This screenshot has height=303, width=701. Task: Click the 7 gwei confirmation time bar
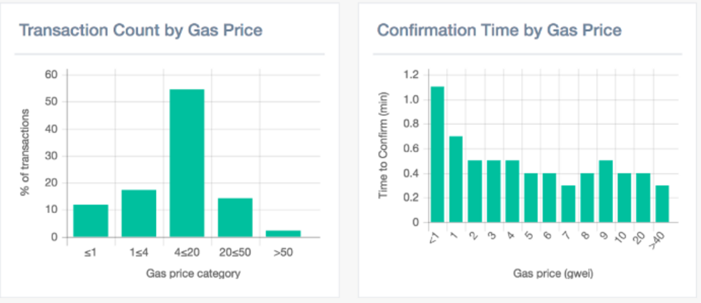[568, 204]
